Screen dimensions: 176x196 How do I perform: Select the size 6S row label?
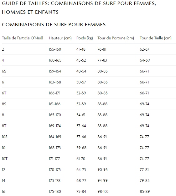click(x=4, y=71)
